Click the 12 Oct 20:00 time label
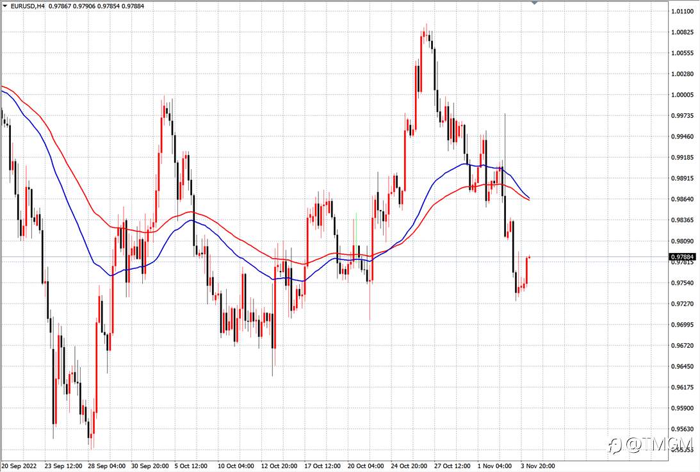This screenshot has width=700, height=472. point(279,466)
